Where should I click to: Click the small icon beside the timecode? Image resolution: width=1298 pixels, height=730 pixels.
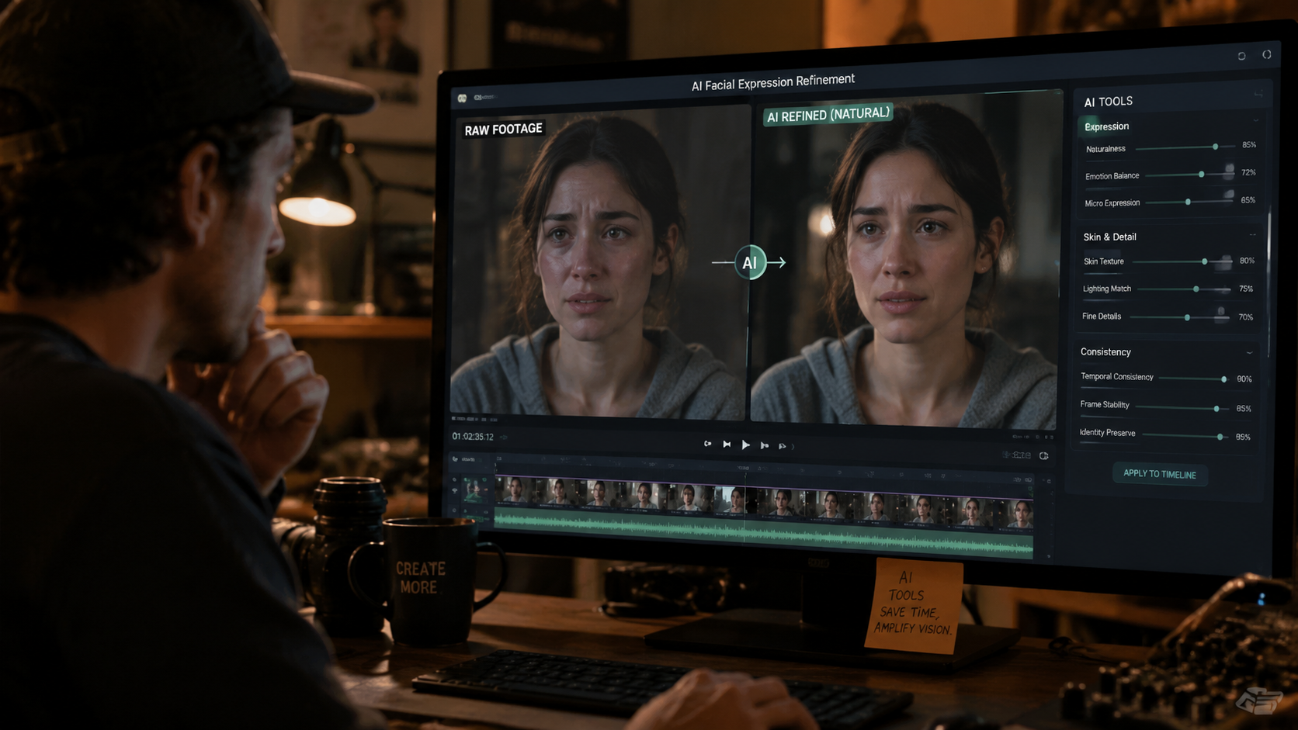(x=504, y=438)
